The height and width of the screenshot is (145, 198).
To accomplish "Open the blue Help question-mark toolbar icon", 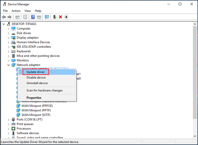I will [33, 17].
